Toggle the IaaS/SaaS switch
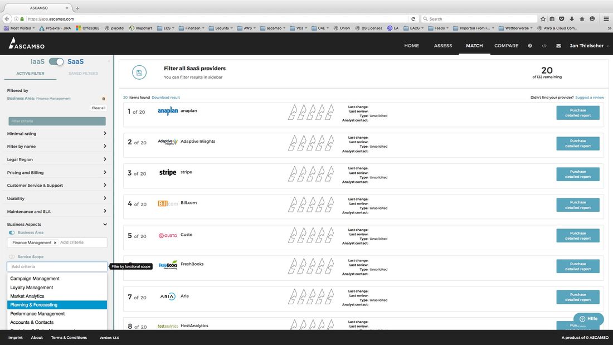Image resolution: width=613 pixels, height=345 pixels. 56,62
